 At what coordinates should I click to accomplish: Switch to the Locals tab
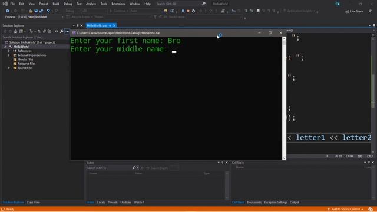click(x=101, y=203)
